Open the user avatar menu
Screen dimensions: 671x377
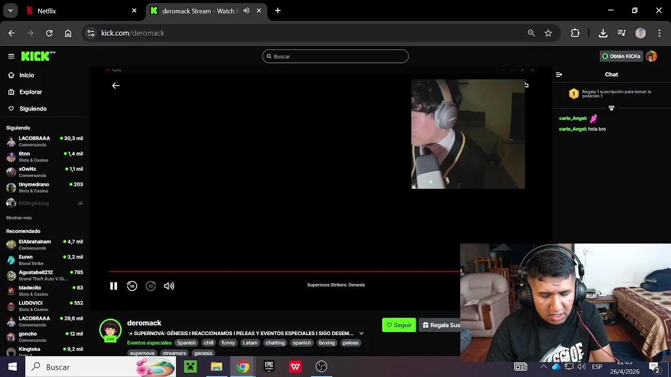tap(652, 56)
